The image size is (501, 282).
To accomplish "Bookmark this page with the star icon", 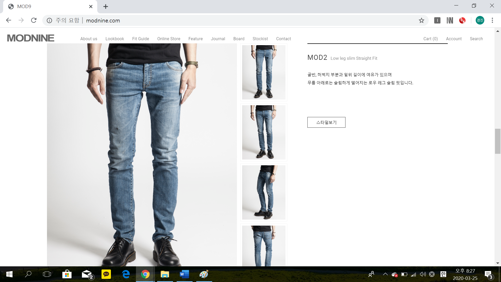I will pos(421,20).
